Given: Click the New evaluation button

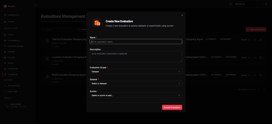Looking at the screenshot, I should pos(256,29).
